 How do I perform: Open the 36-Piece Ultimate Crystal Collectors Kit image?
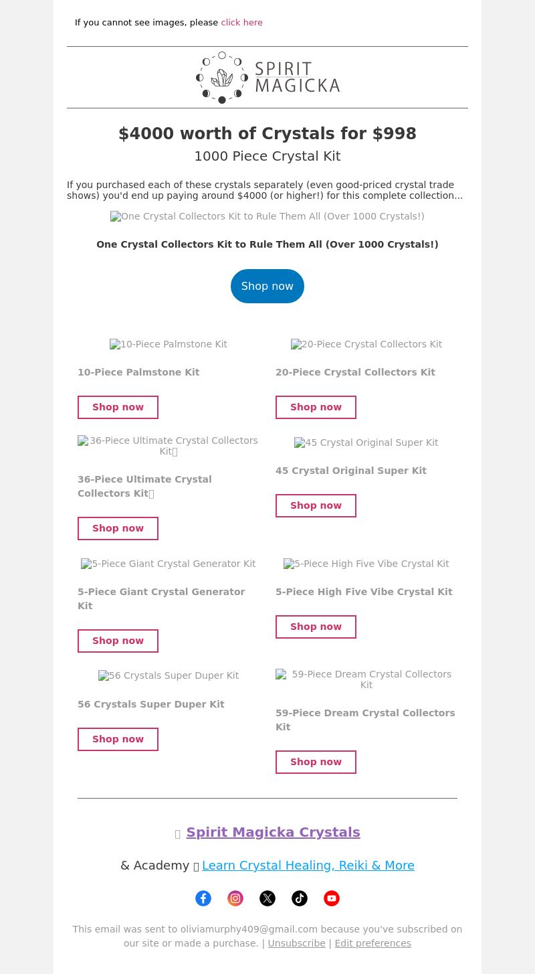169,446
